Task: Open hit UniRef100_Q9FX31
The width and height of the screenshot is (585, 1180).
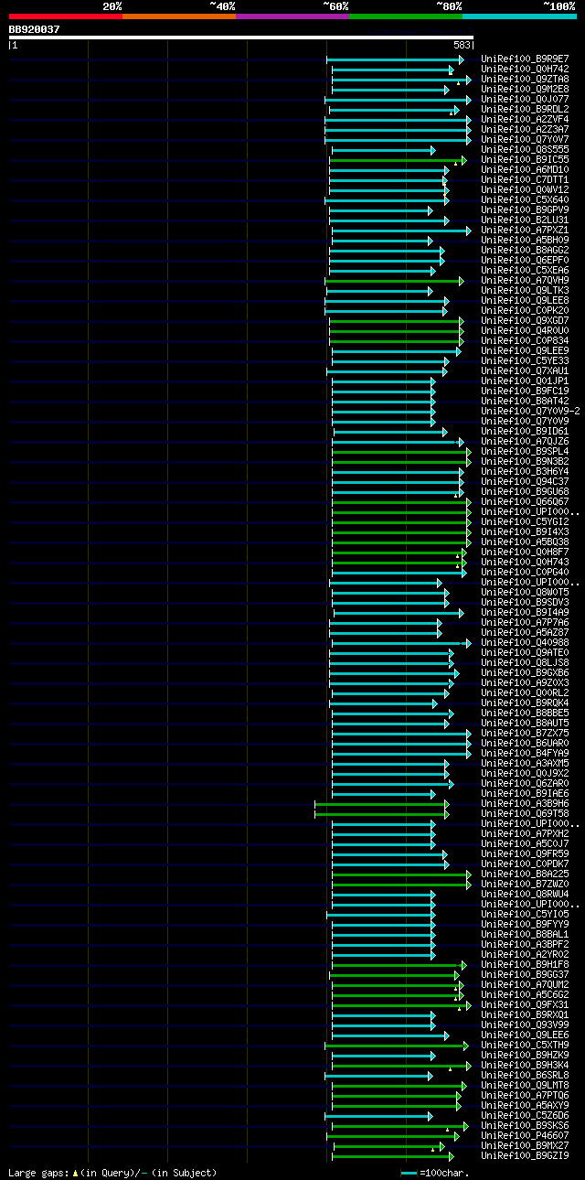Action: [x=525, y=1004]
